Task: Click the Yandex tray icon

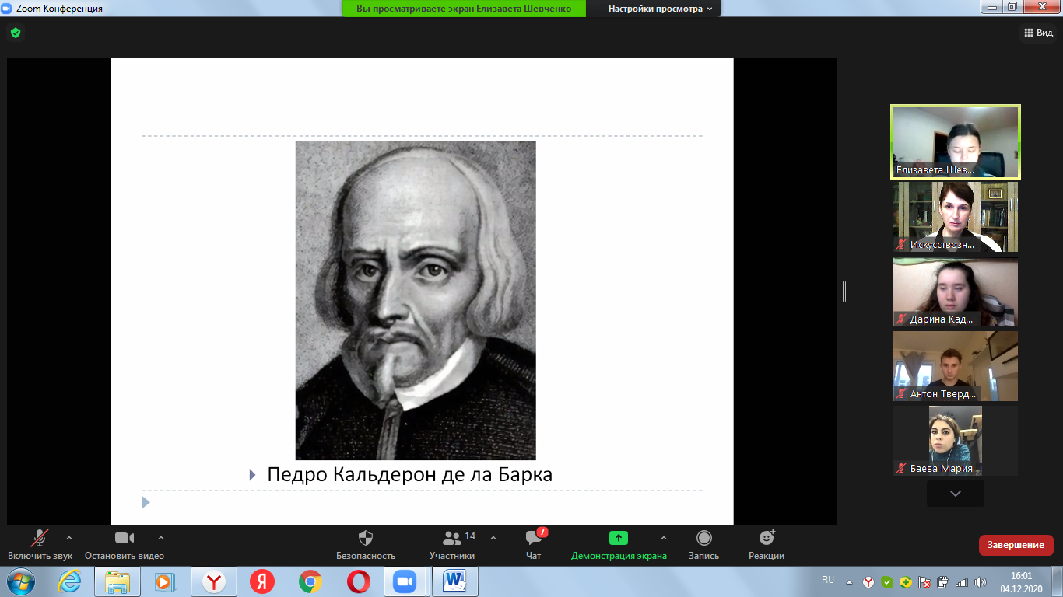Action: tap(868, 581)
